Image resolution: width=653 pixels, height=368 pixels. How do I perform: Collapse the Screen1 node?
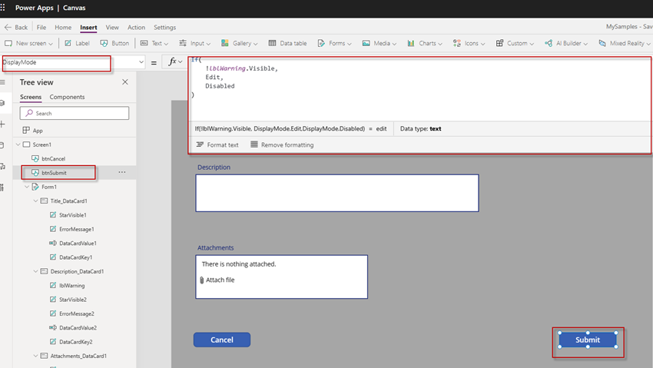tap(18, 145)
